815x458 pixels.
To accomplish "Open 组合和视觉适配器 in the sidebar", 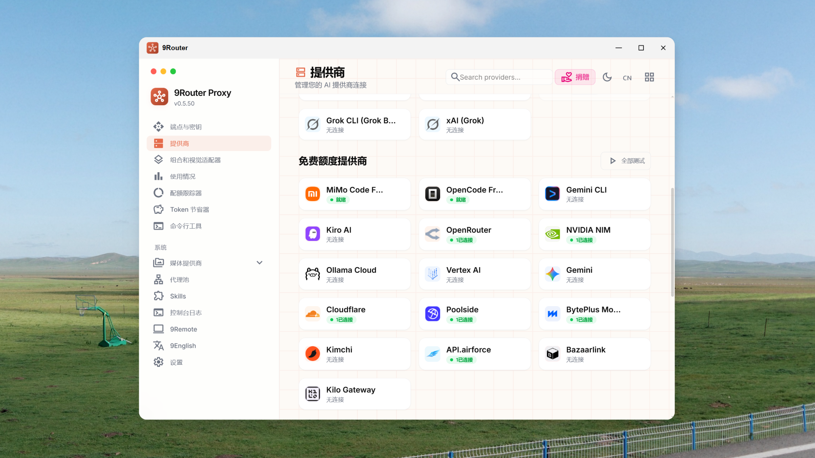I will pos(209,160).
